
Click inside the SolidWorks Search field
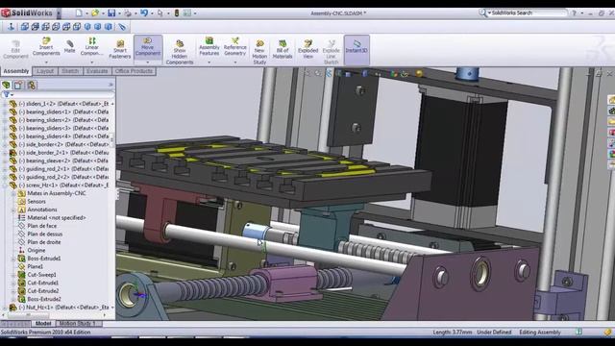(529, 12)
